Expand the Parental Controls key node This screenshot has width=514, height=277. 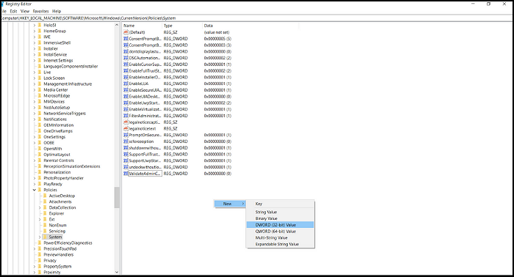pyautogui.click(x=35, y=160)
